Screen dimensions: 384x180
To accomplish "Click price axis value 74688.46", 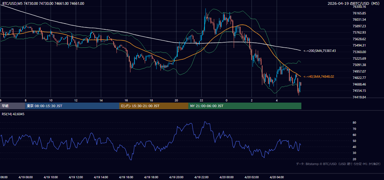I will point(359,84).
